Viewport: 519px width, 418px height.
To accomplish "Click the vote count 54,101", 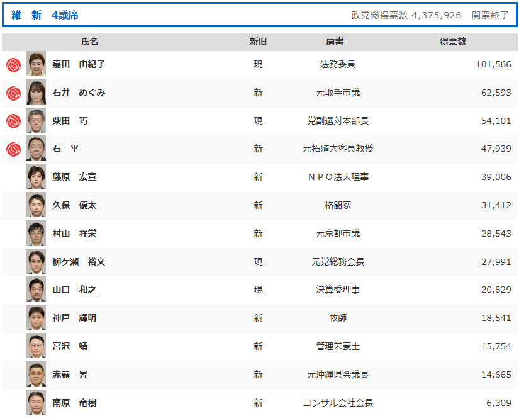I will click(x=496, y=121).
